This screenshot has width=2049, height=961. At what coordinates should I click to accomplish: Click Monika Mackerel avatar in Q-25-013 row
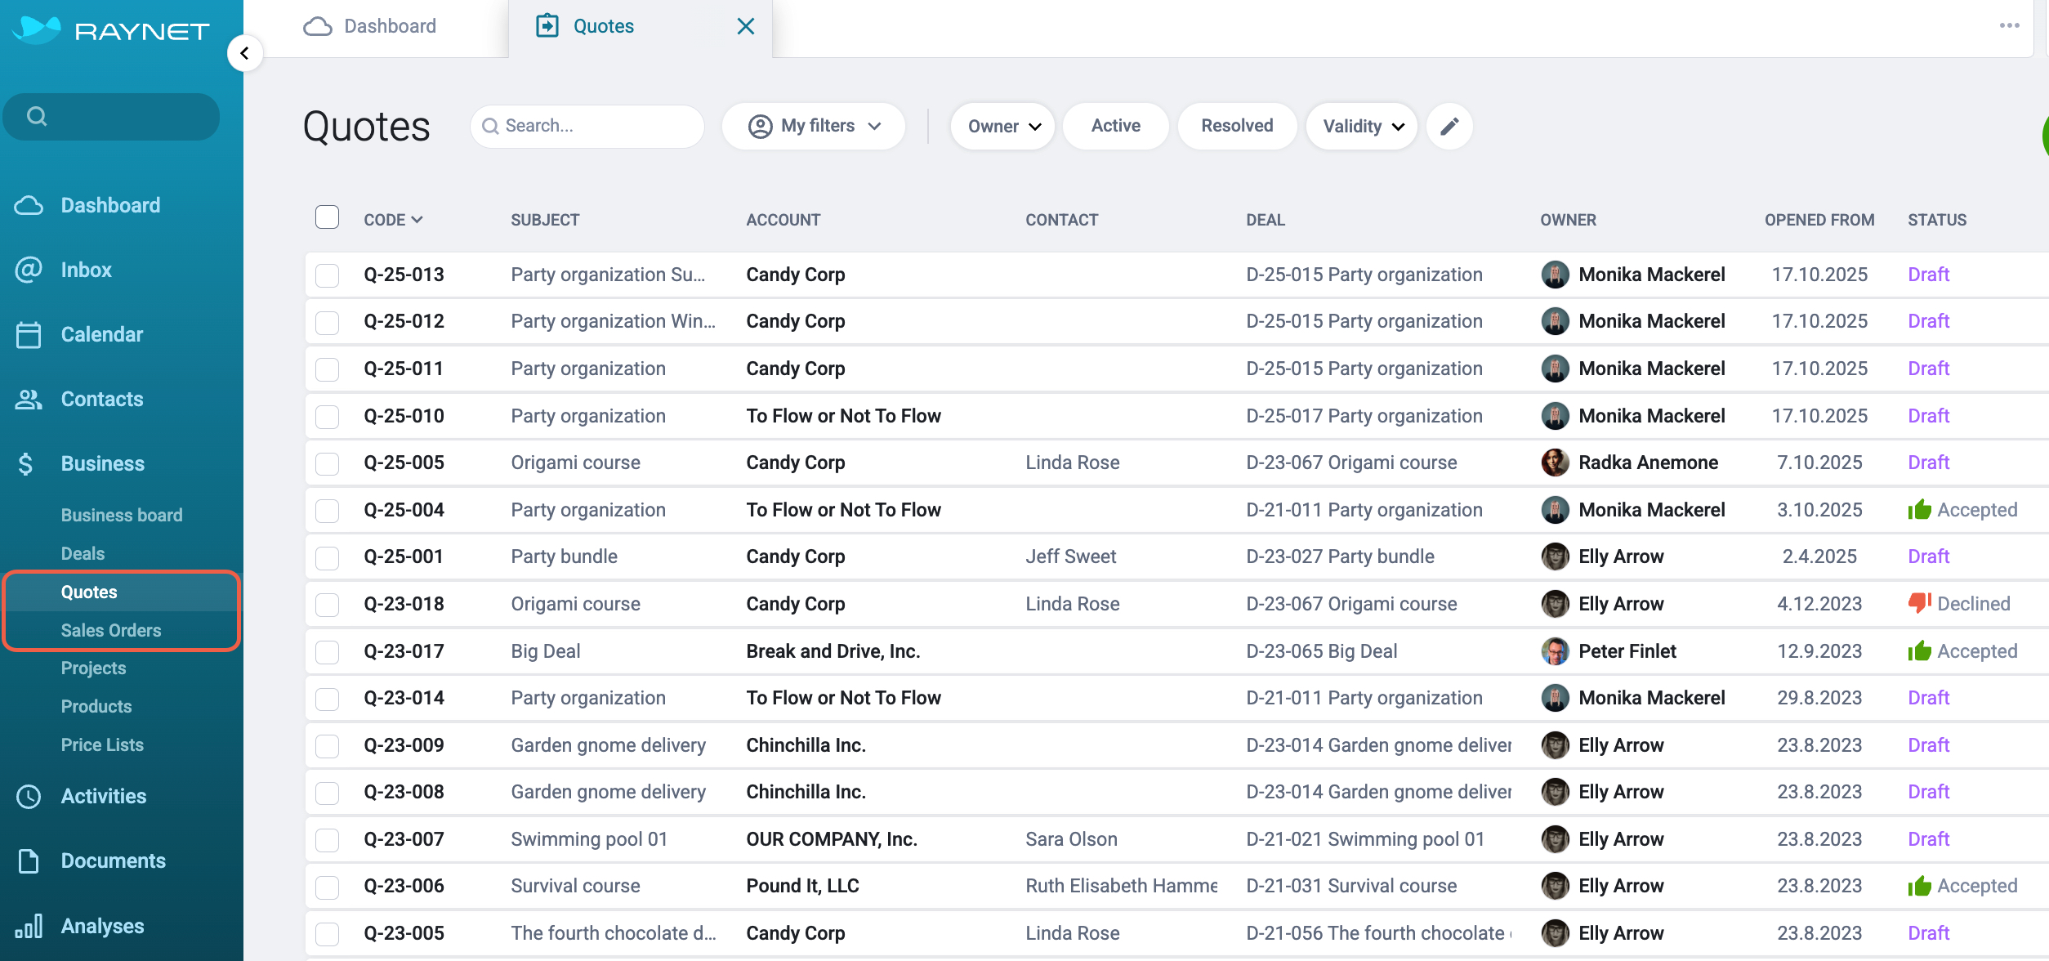point(1555,275)
